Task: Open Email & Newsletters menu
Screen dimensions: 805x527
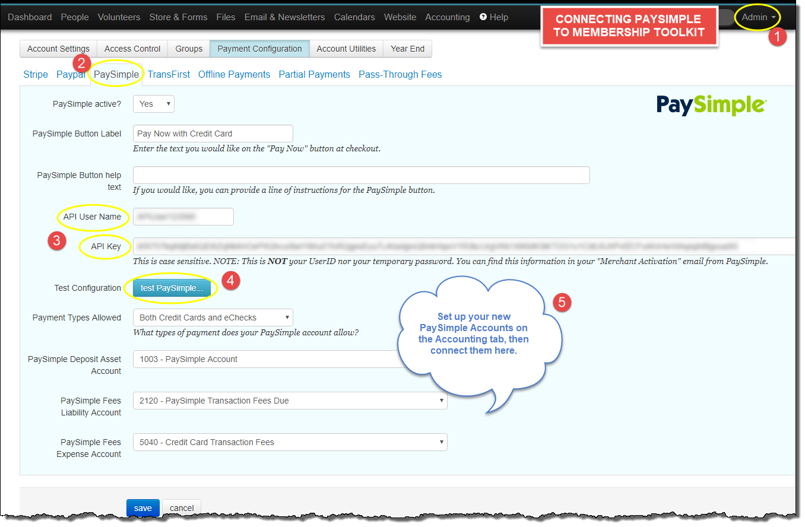Action: point(284,17)
